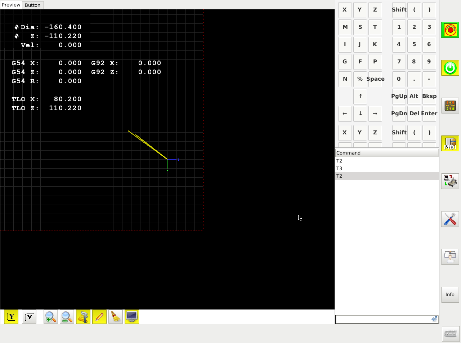The height and width of the screenshot is (343, 461).
Task: Tap number 3 on the keypad
Action: [429, 27]
